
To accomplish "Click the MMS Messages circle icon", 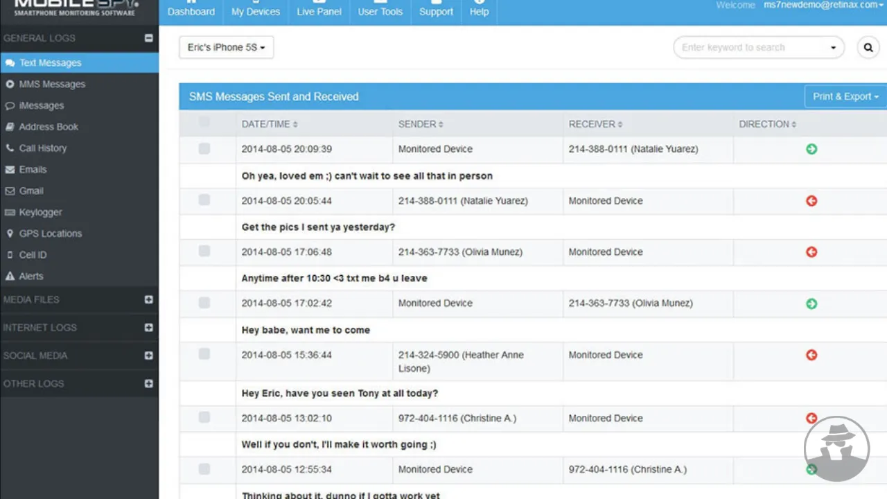I will 10,84.
